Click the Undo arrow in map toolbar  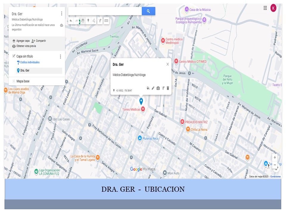(71, 21)
